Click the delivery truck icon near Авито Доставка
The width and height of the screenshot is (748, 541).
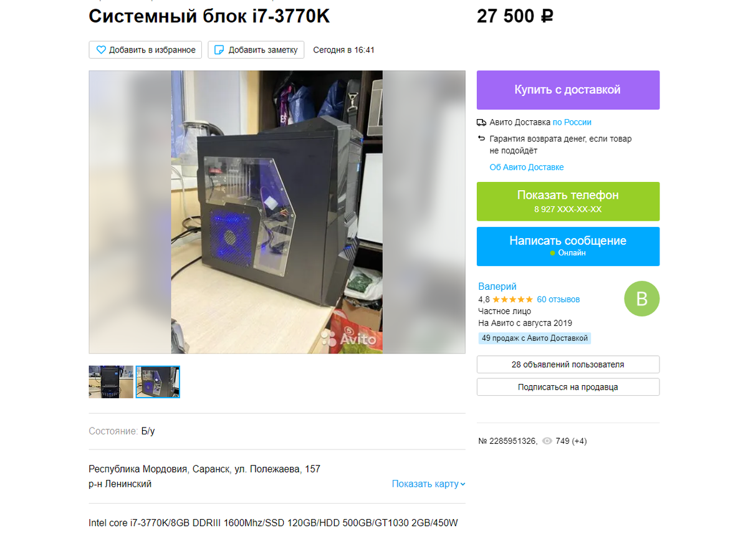click(481, 122)
